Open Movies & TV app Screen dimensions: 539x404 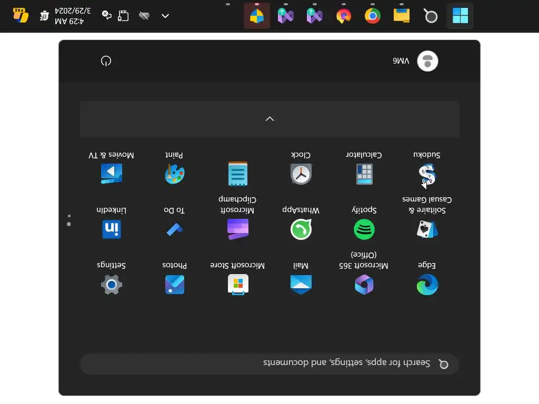click(x=112, y=174)
